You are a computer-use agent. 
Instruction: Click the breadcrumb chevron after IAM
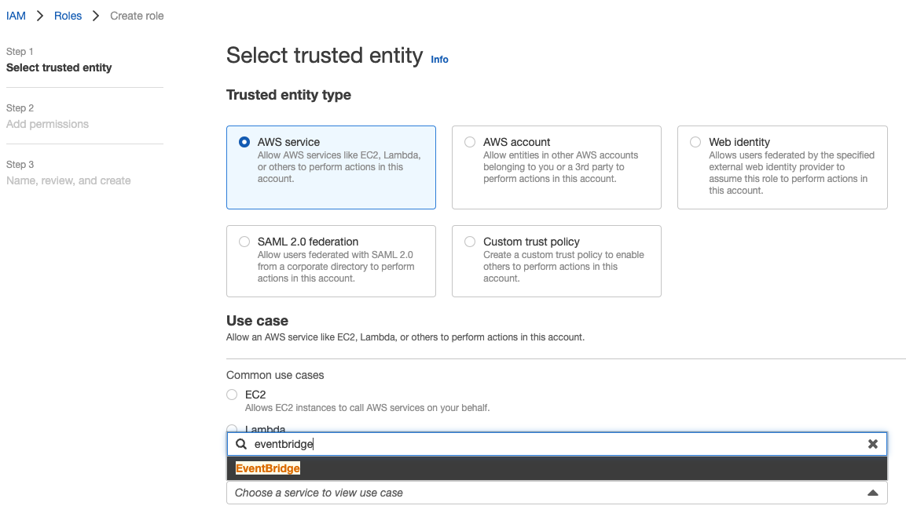pyautogui.click(x=40, y=15)
